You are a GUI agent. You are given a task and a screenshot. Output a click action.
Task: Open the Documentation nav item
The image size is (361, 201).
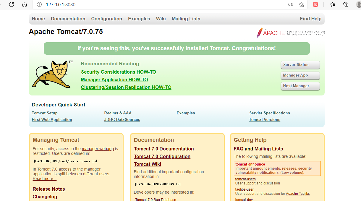tap(68, 19)
